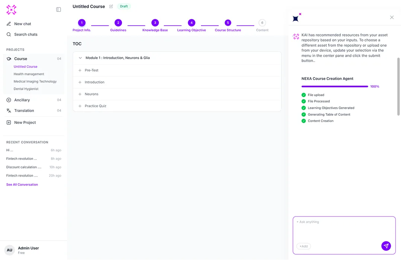This screenshot has height=260, width=401.
Task: Click the Neurons row label
Action: point(92,94)
